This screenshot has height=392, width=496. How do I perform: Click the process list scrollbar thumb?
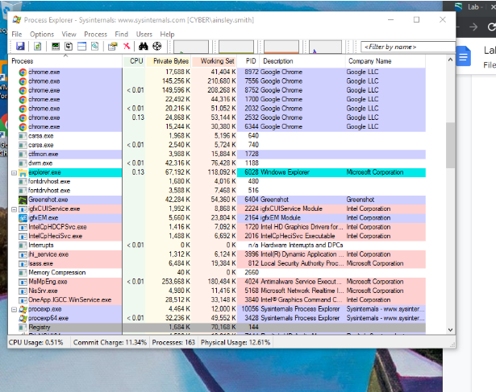point(450,145)
